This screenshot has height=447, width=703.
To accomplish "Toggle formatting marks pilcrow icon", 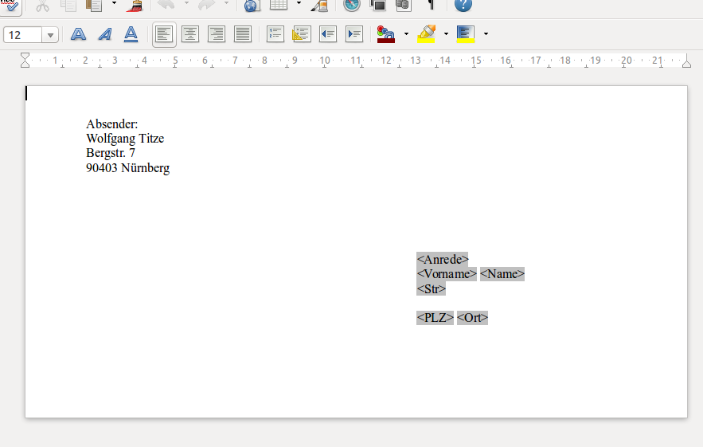I will [431, 6].
